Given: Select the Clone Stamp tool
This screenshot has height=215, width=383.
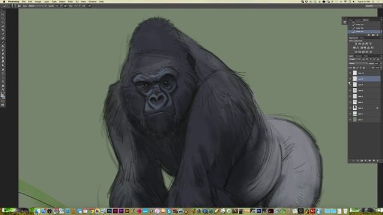Looking at the screenshot, I should coord(3,46).
